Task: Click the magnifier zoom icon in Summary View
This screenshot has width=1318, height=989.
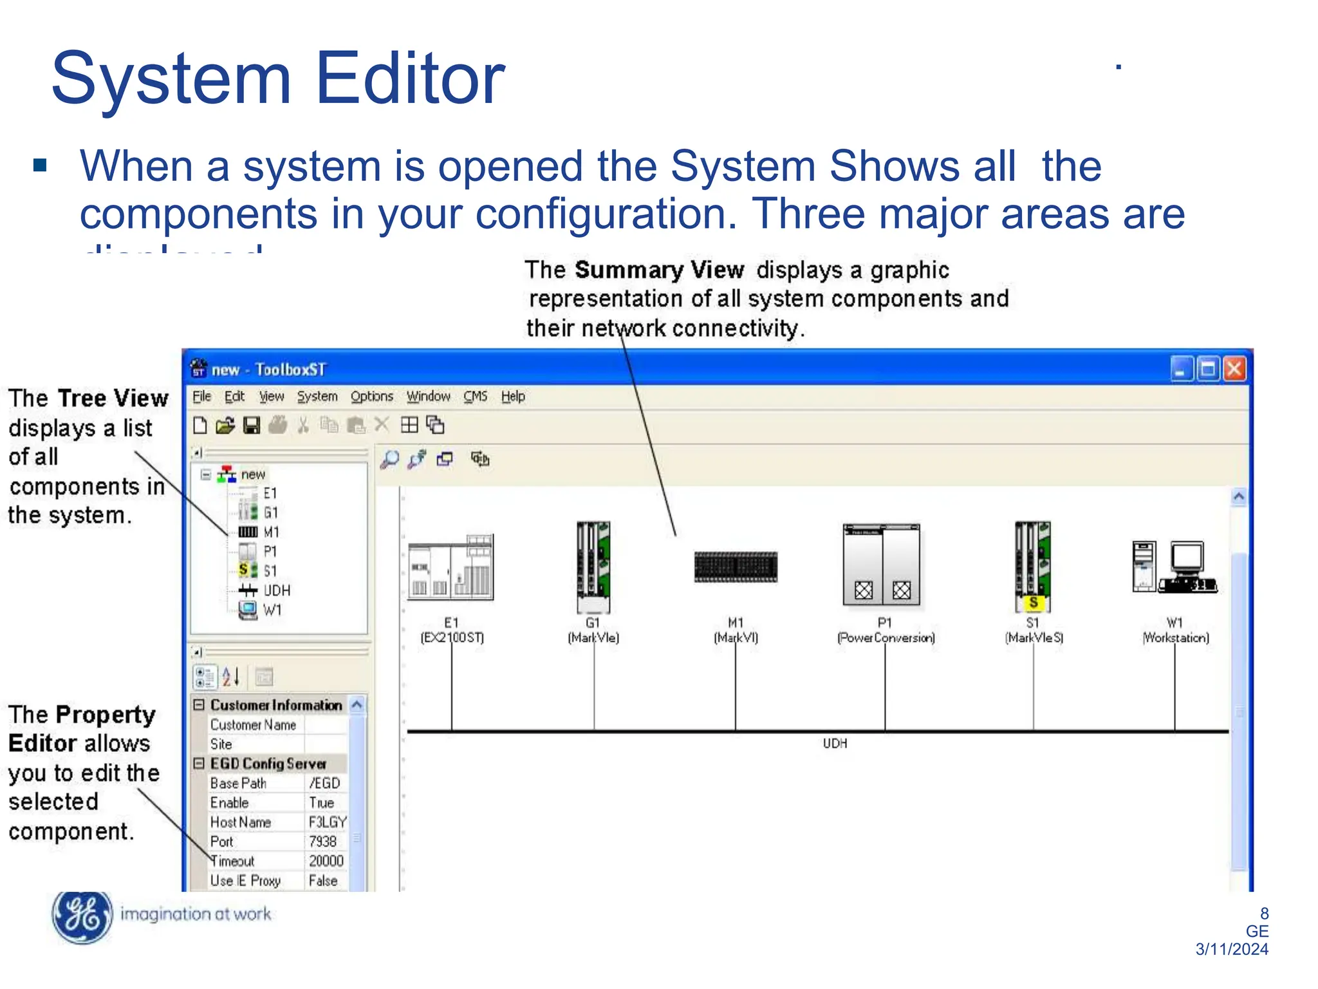Action: [x=389, y=460]
